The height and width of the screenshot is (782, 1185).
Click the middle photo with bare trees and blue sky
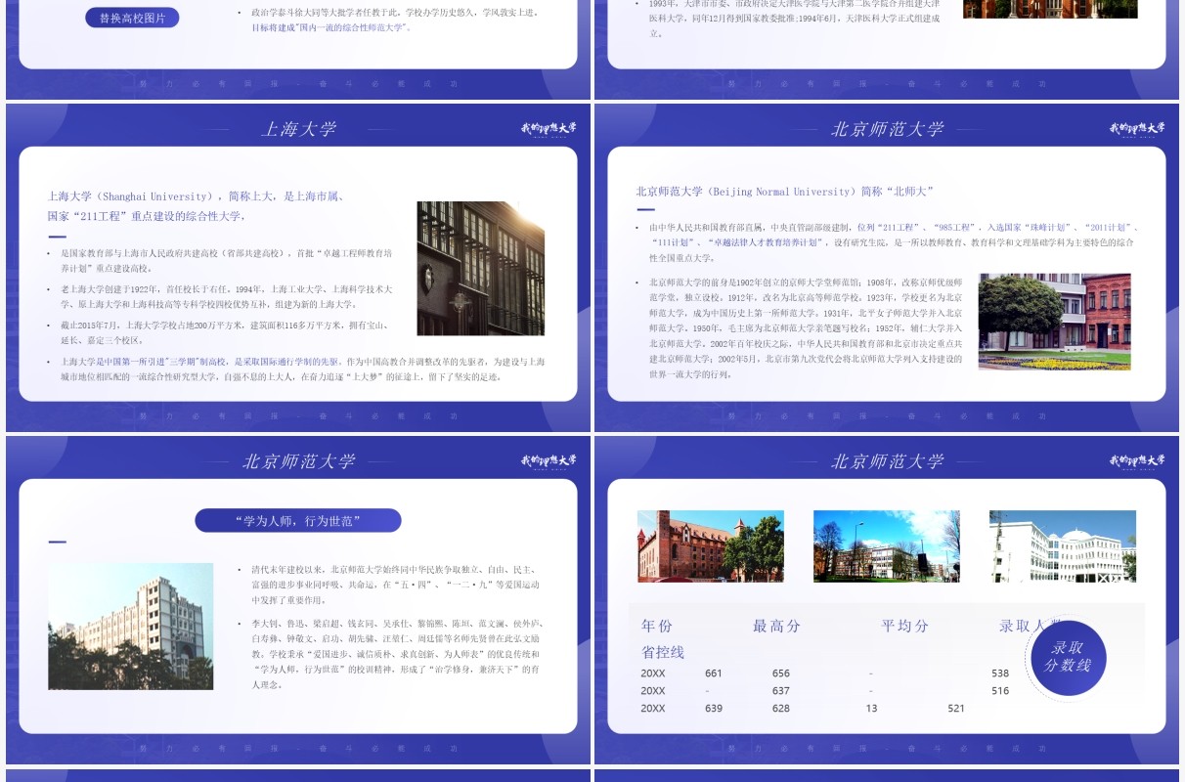887,546
